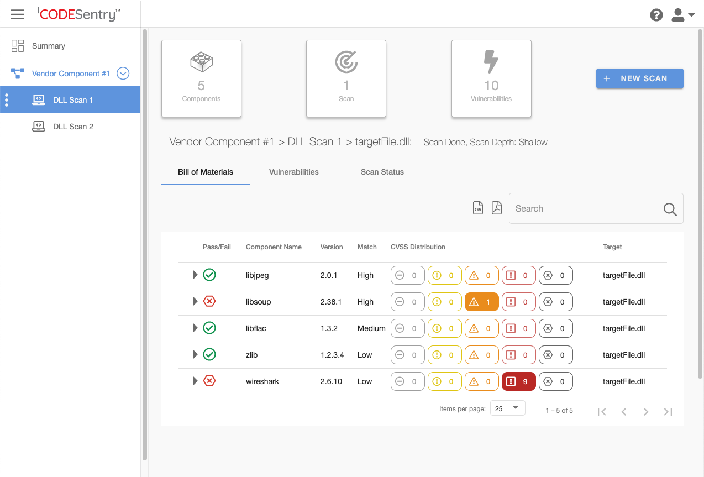Select DLL Scan 2 in the sidebar
This screenshot has height=477, width=704.
74,126
